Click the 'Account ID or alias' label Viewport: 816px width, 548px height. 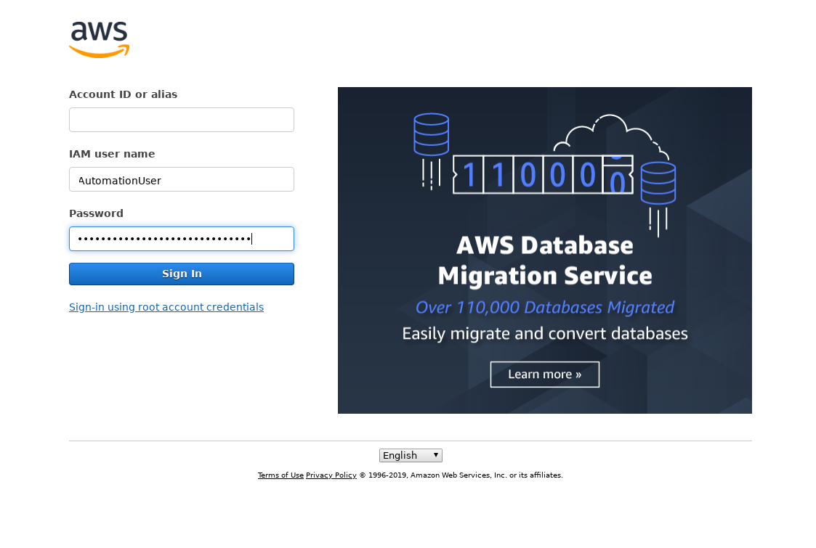124,94
